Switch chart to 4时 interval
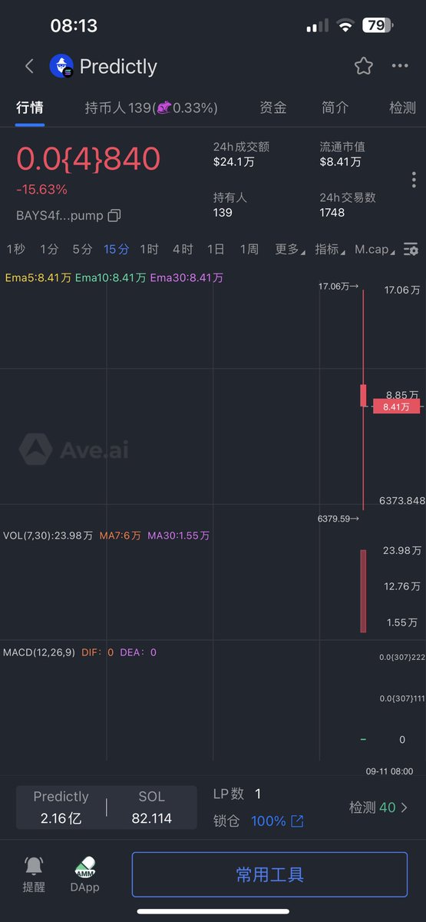Screen dimensions: 426x922 183,249
